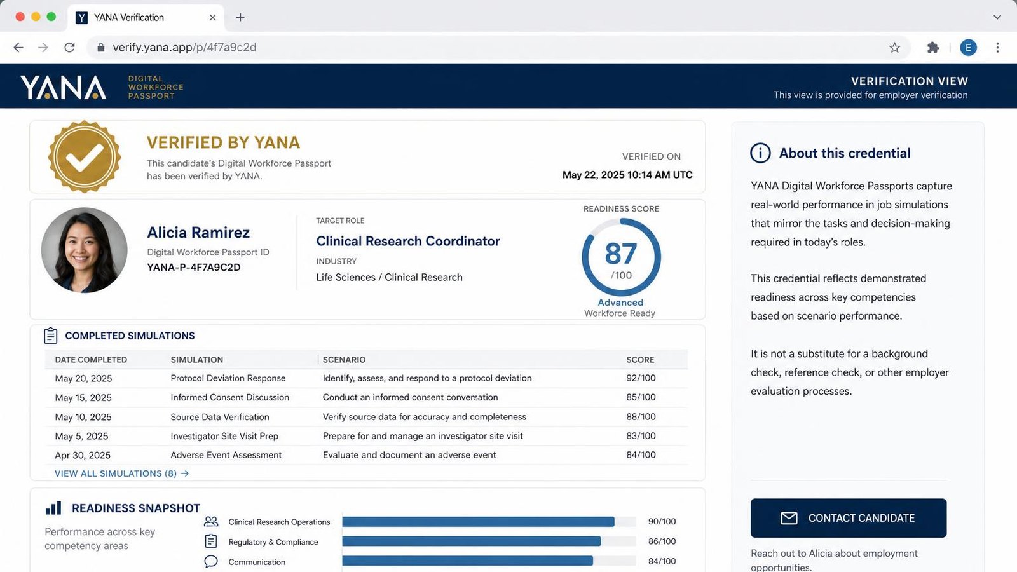Screen dimensions: 1017x572
Task: Select the Source Data Verification simulation
Action: (x=220, y=417)
